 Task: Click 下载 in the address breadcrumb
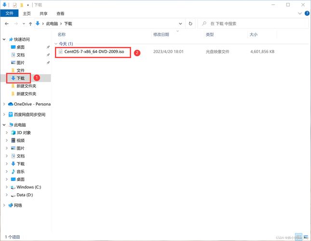(x=68, y=24)
